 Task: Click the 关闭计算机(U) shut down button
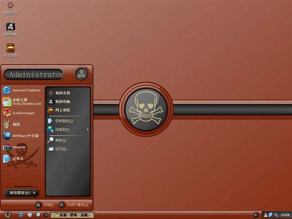point(73,205)
